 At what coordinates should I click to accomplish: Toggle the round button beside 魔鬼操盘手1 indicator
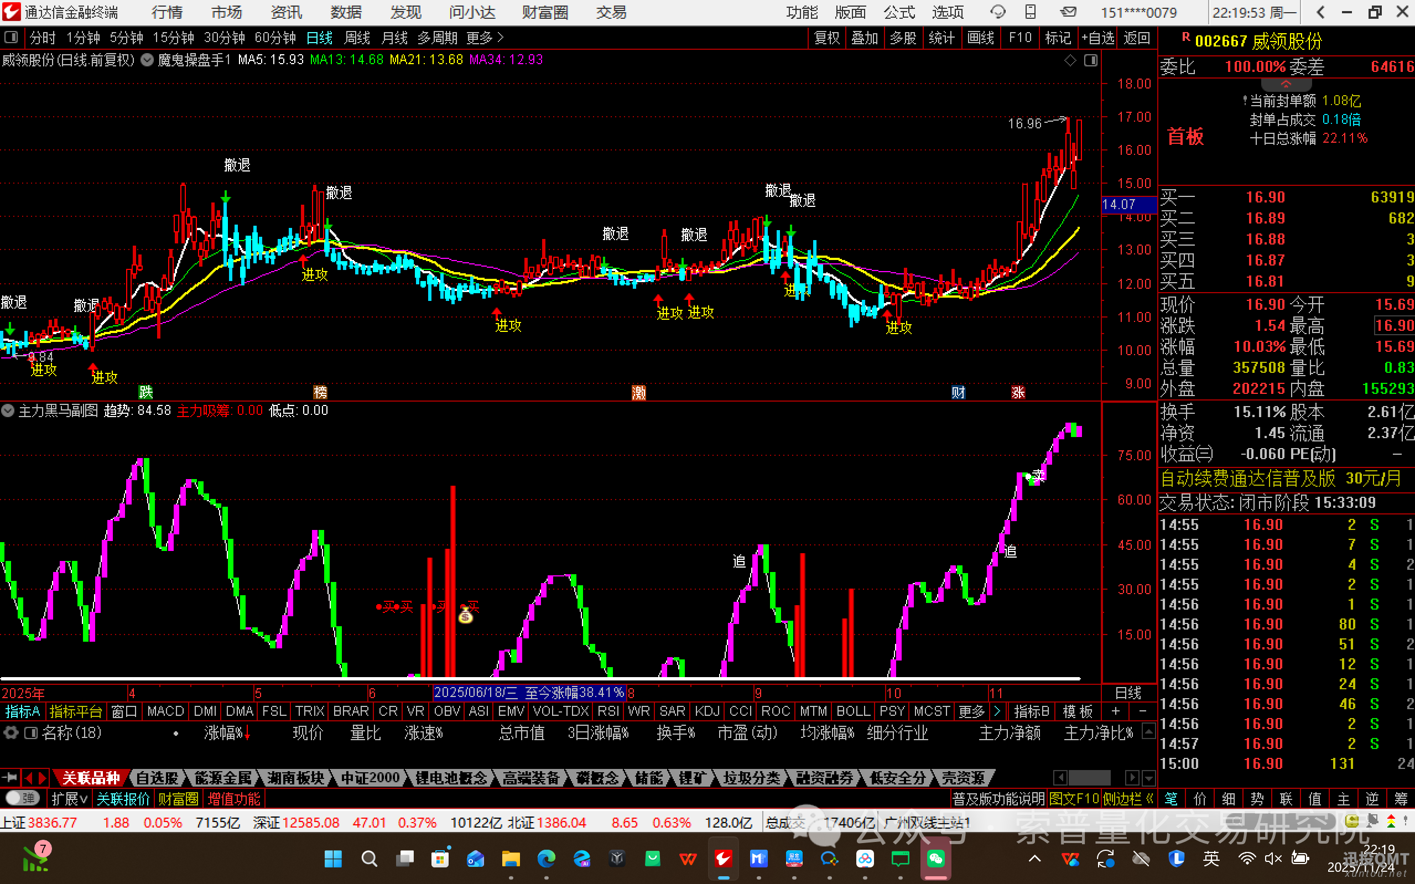[147, 60]
